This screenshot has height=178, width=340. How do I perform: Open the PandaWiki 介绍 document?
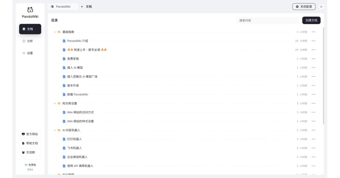pyautogui.click(x=78, y=41)
